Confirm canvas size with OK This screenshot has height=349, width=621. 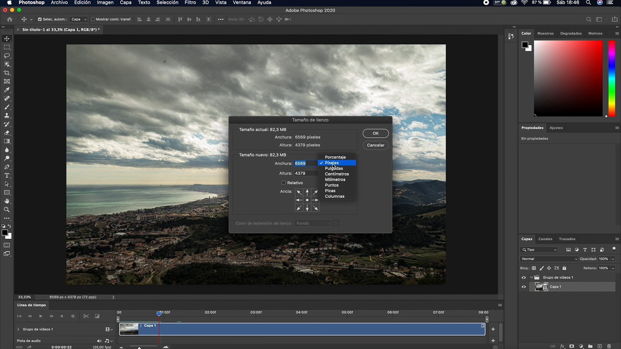click(375, 133)
